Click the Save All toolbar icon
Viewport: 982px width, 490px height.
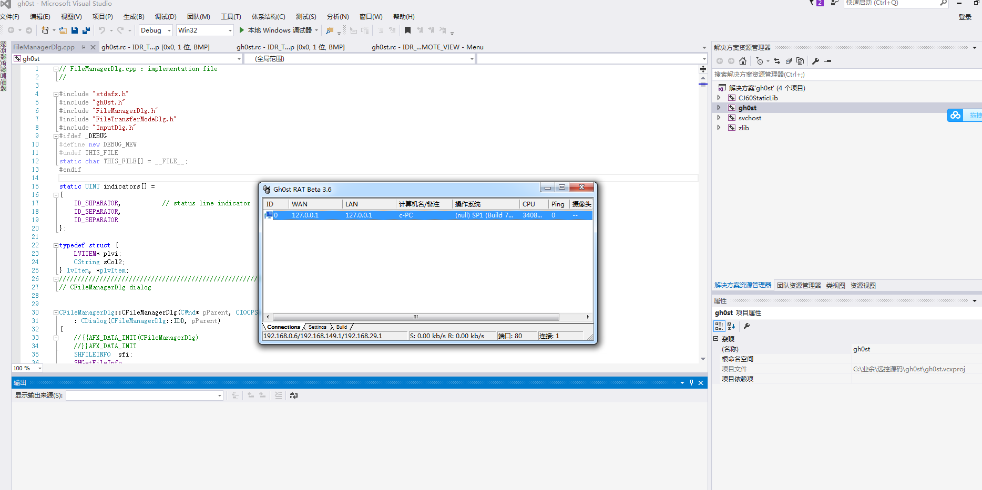tap(86, 30)
